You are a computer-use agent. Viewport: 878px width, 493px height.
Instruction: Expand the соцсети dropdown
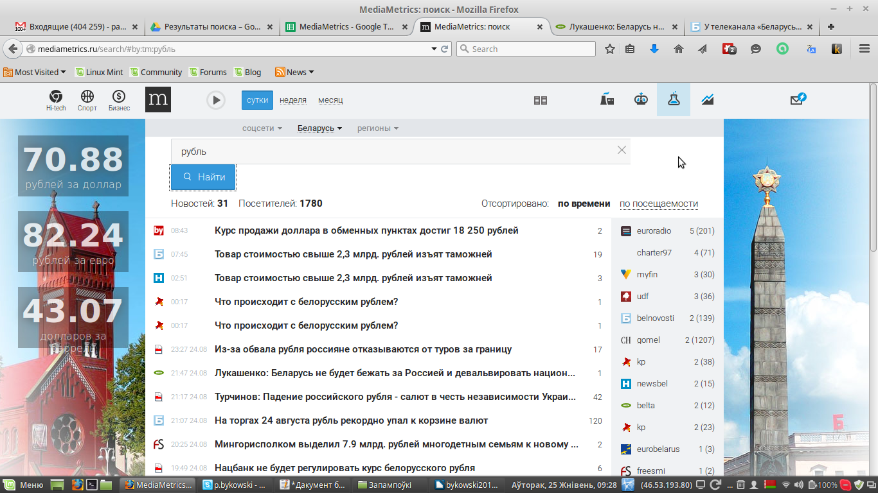[262, 128]
